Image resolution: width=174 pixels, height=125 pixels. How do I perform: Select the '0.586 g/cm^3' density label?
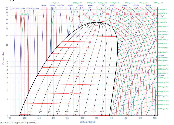(x=102, y=3)
